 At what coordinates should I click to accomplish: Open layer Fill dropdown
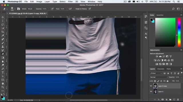click(181, 81)
